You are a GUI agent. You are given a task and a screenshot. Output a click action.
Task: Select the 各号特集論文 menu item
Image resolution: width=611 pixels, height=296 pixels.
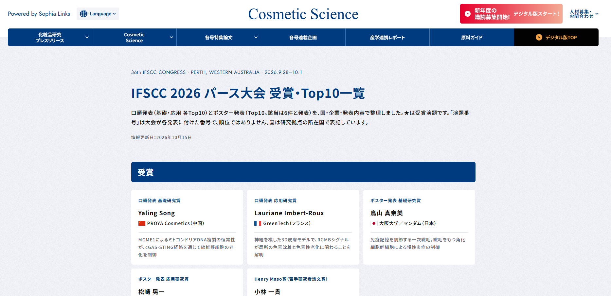(219, 37)
